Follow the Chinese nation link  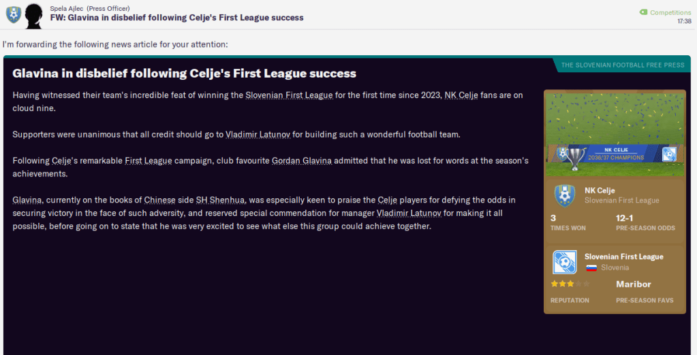coord(159,200)
